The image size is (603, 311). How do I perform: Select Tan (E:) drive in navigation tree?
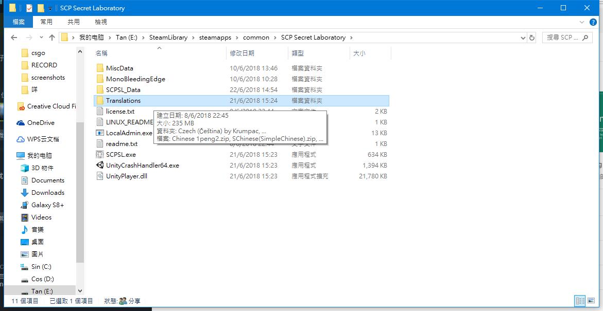(42, 291)
